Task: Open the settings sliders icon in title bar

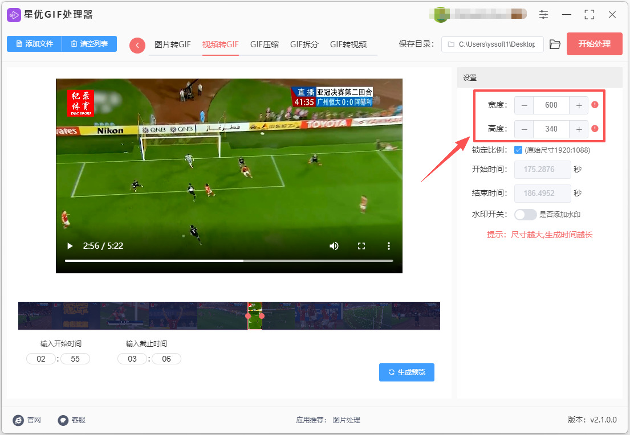Action: 543,15
